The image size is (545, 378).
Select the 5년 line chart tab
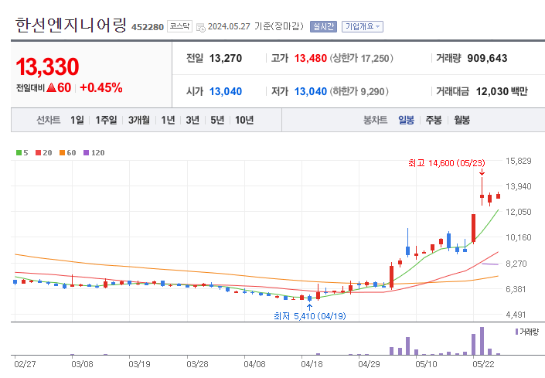pos(217,120)
